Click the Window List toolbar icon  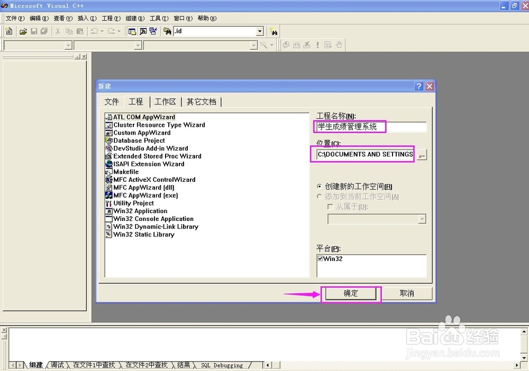pyautogui.click(x=153, y=31)
